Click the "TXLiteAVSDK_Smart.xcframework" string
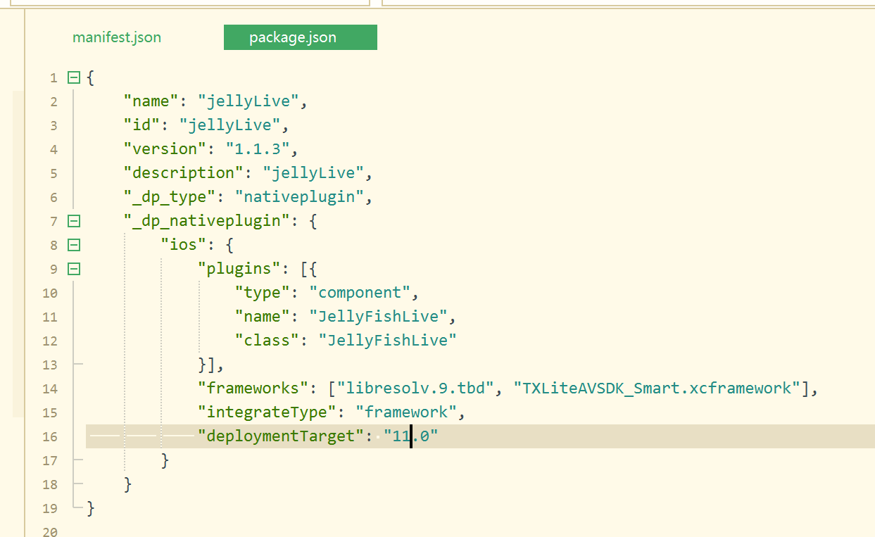Screen dimensions: 875x537 coord(656,388)
